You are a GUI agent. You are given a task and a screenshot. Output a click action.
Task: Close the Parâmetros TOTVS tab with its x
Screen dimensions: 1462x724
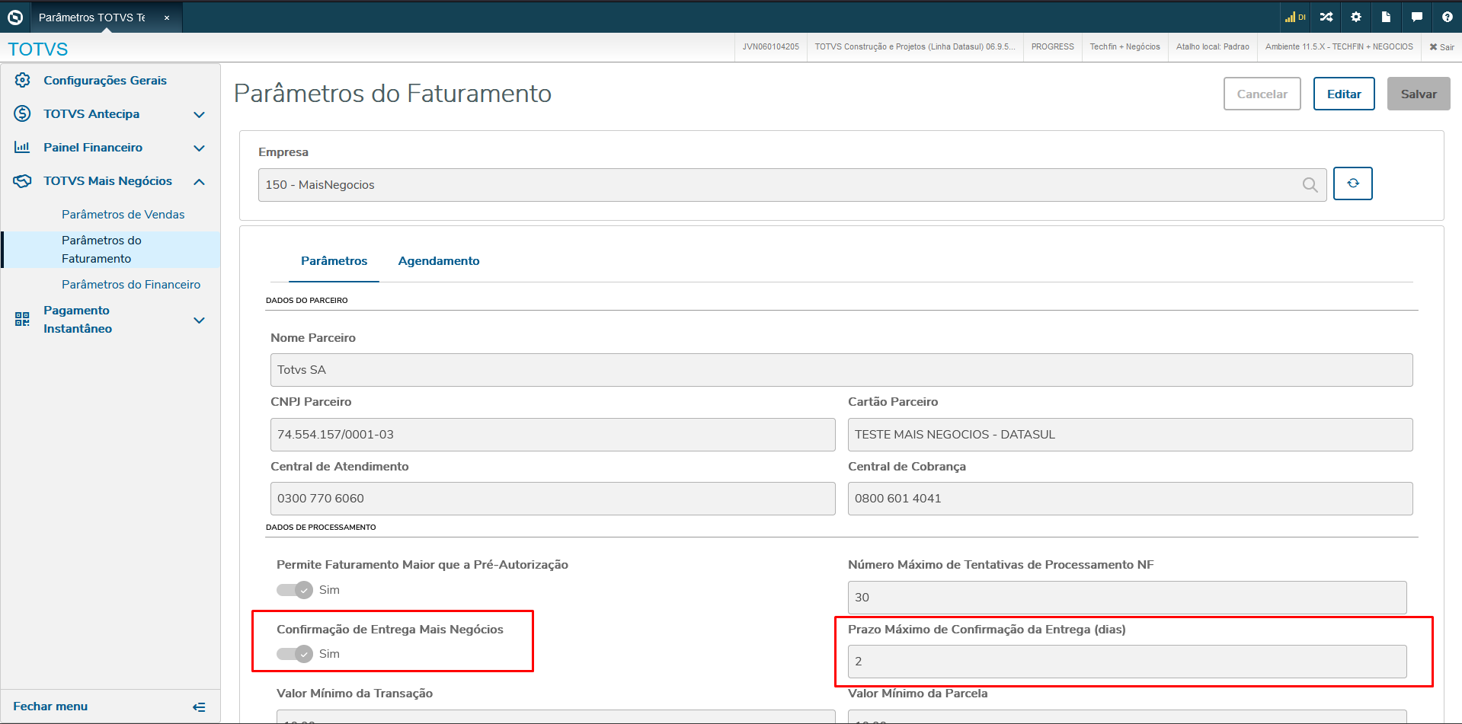coord(167,18)
